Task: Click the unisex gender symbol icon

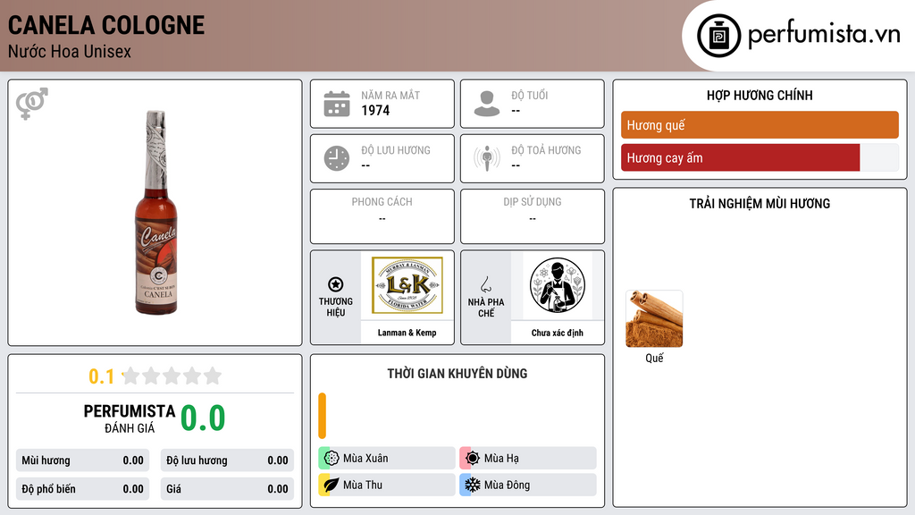Action: 32,104
